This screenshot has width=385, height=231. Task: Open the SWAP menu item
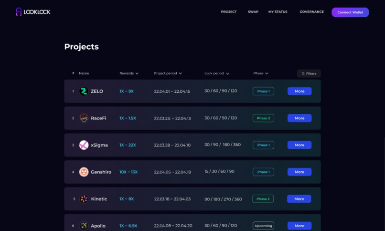click(x=253, y=12)
